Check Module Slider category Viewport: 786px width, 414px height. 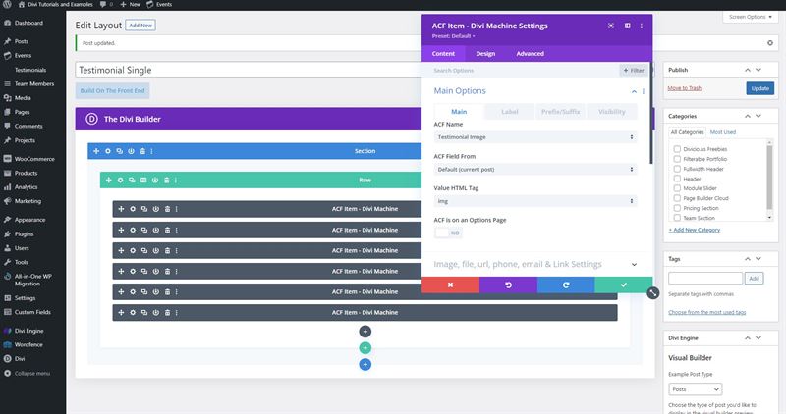[677, 188]
